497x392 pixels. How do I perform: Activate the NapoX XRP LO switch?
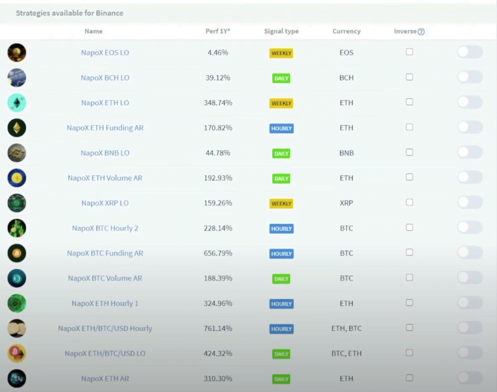click(x=470, y=202)
